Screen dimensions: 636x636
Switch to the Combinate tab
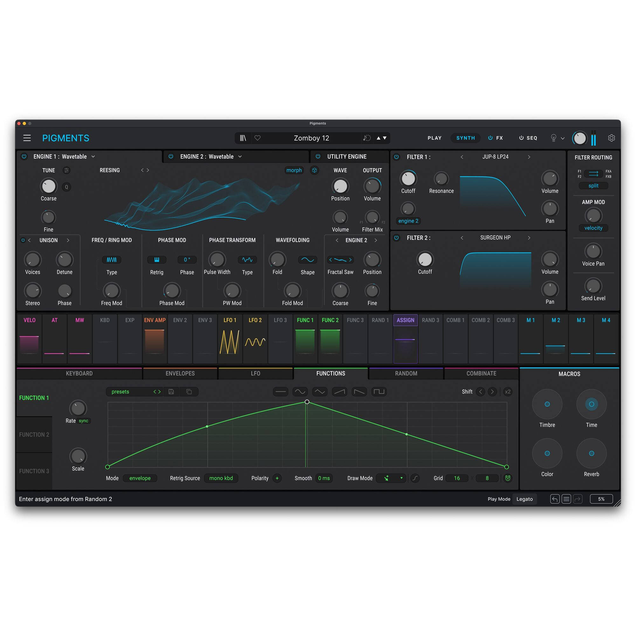coord(481,373)
